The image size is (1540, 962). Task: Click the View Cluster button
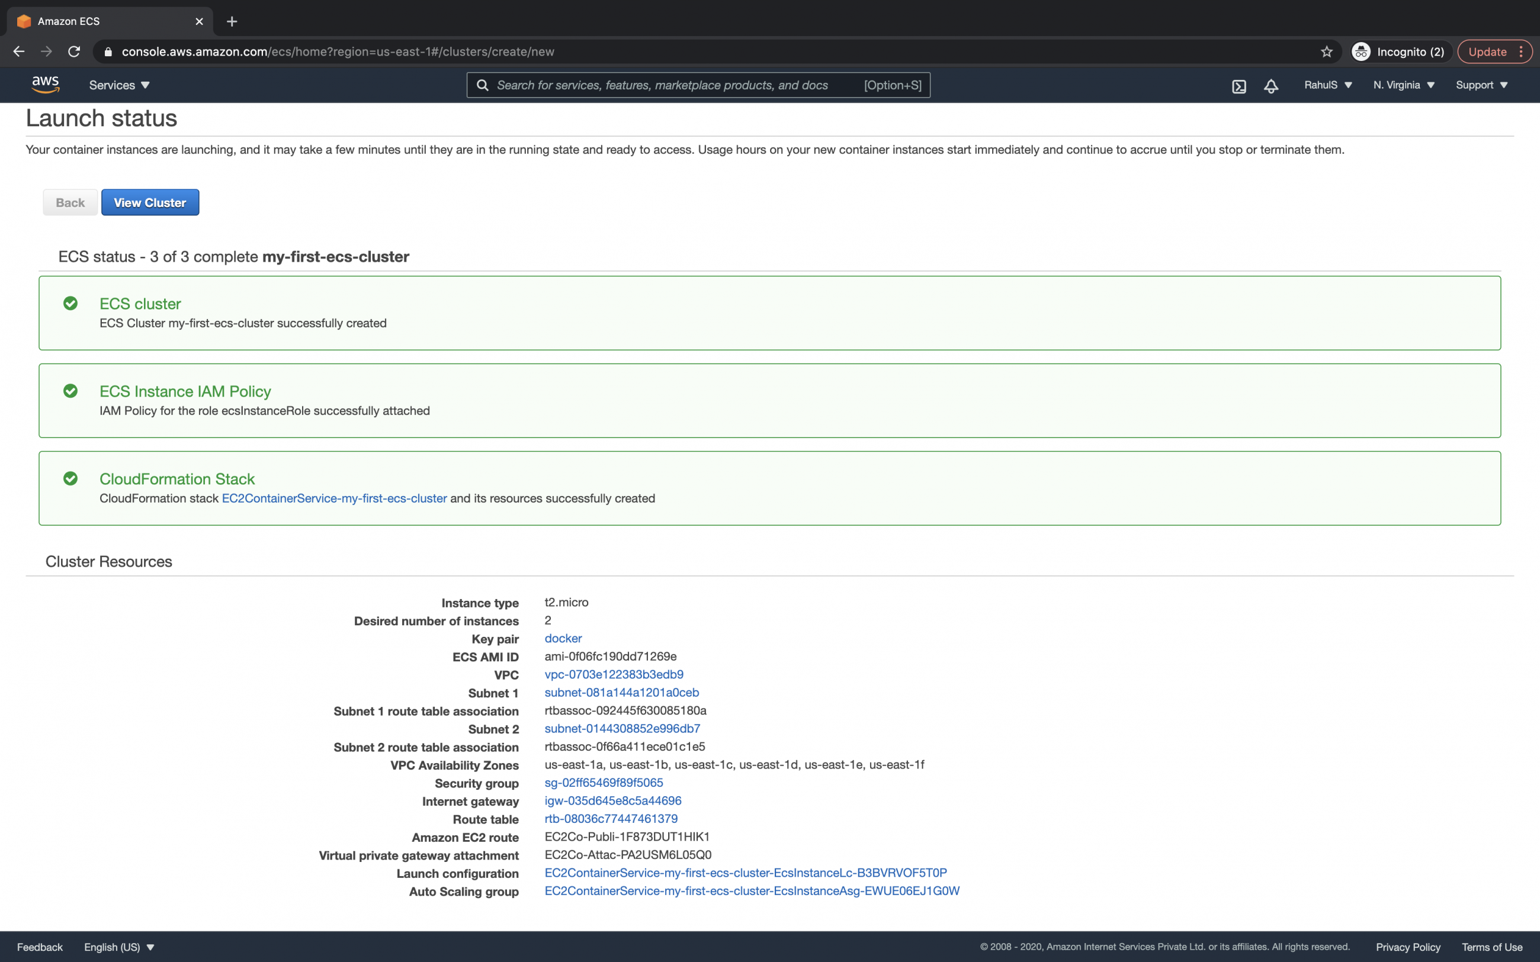pos(149,202)
